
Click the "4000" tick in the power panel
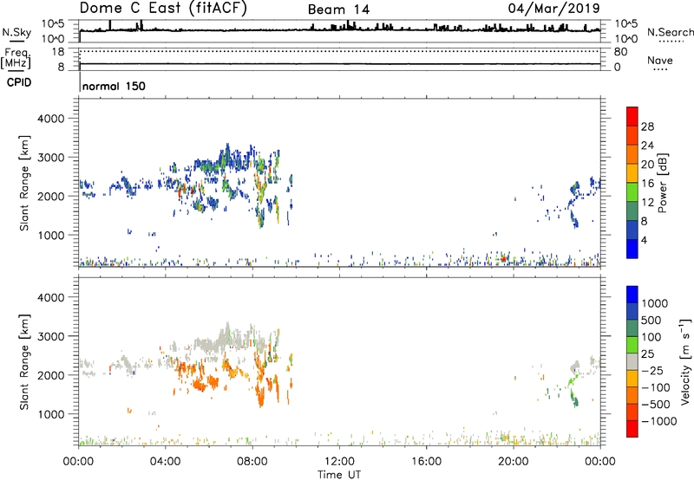click(x=51, y=119)
